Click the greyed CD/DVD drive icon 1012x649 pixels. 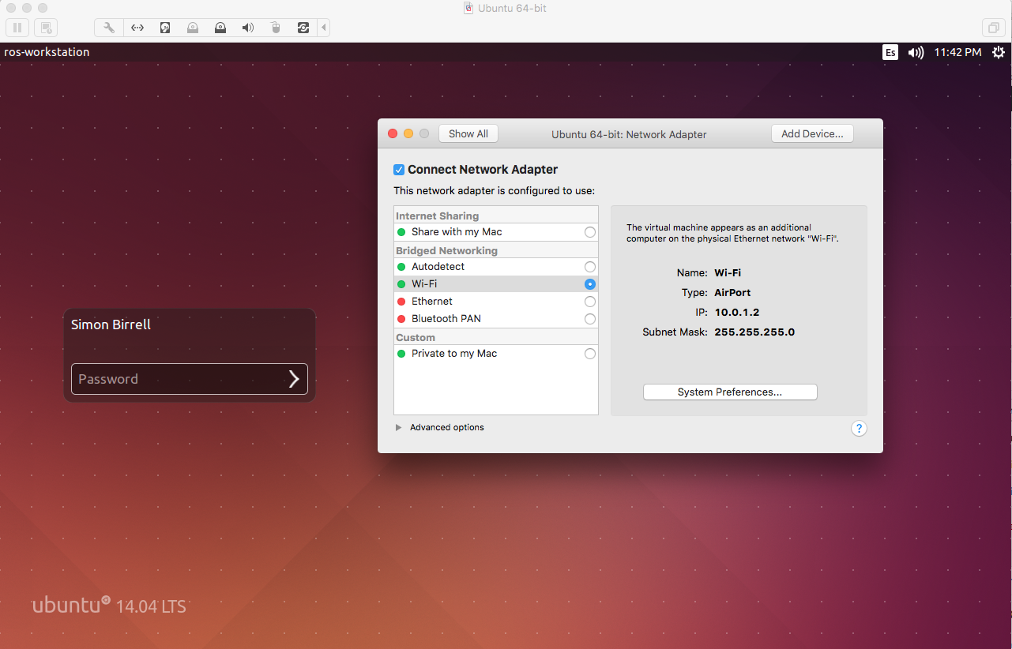pos(193,28)
